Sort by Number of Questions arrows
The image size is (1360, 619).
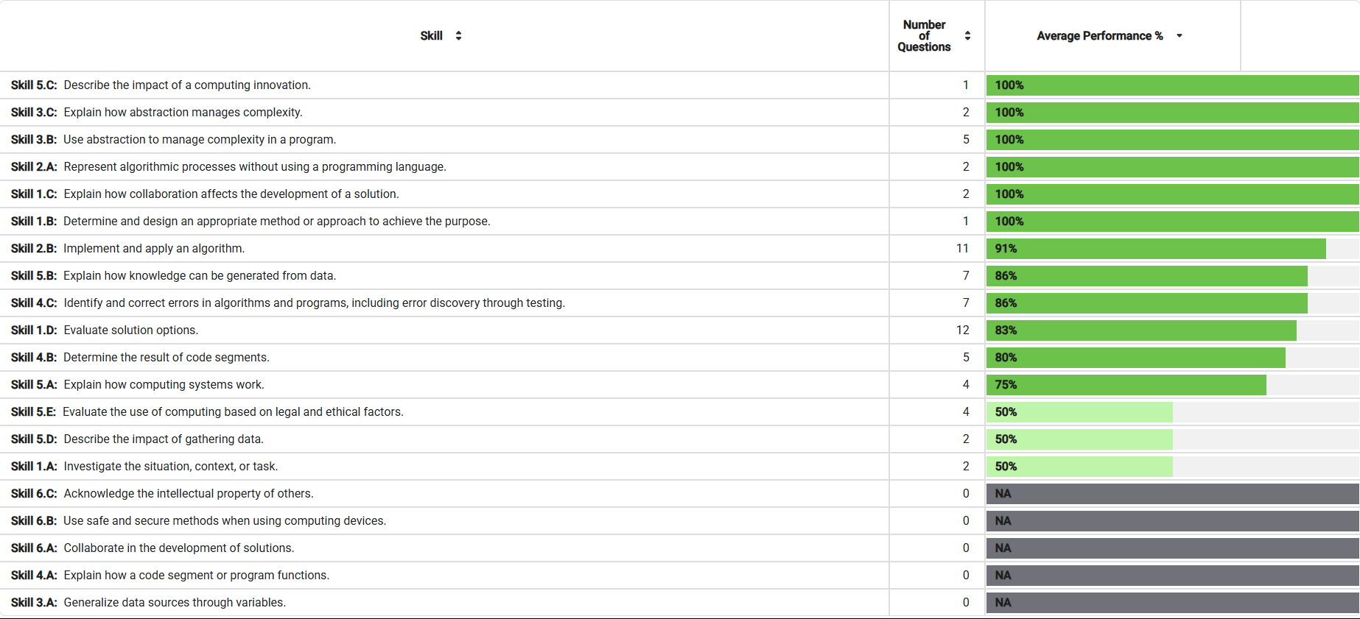[x=967, y=36]
